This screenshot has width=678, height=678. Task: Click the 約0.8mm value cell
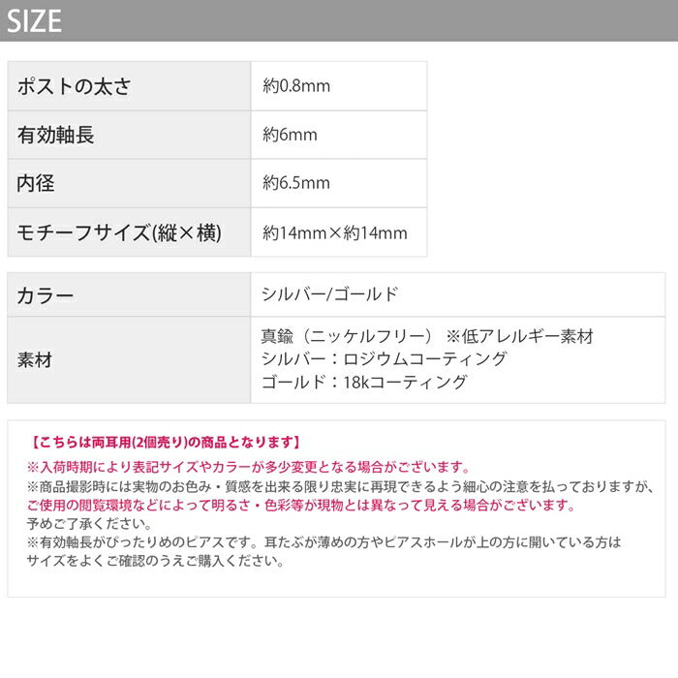point(296,86)
